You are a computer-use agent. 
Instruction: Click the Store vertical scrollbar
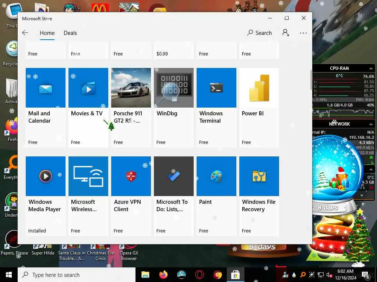pos(311,80)
